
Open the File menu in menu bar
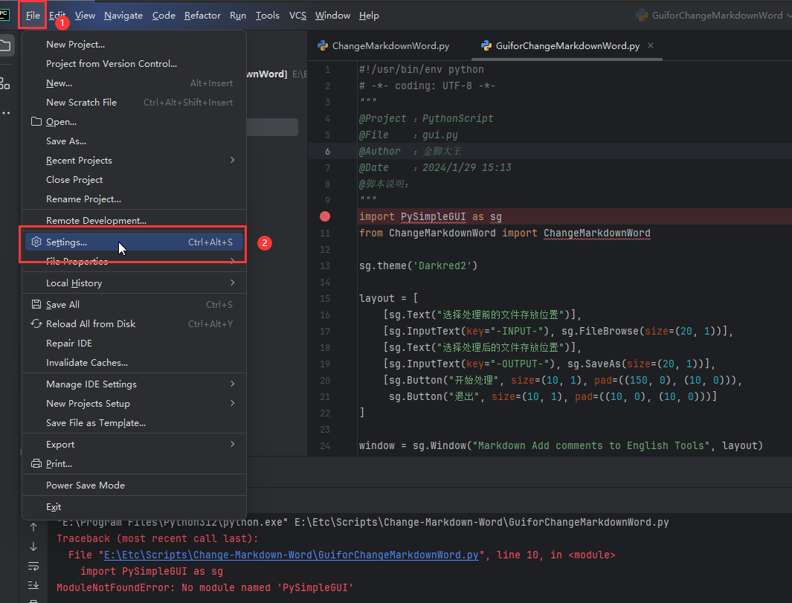[33, 15]
